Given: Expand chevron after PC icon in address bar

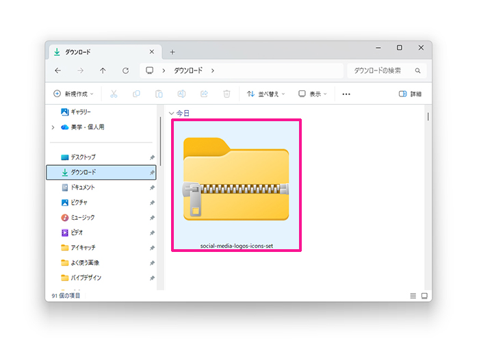Looking at the screenshot, I should click(164, 71).
